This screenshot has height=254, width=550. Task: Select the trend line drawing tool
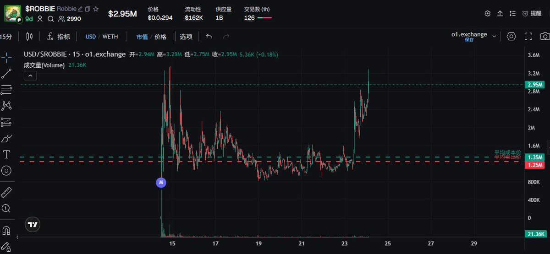[6, 73]
